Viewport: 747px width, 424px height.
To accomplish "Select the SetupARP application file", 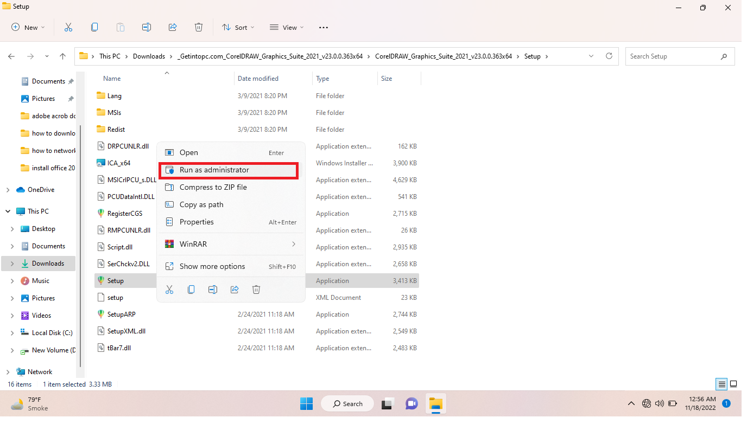I will click(x=257, y=314).
